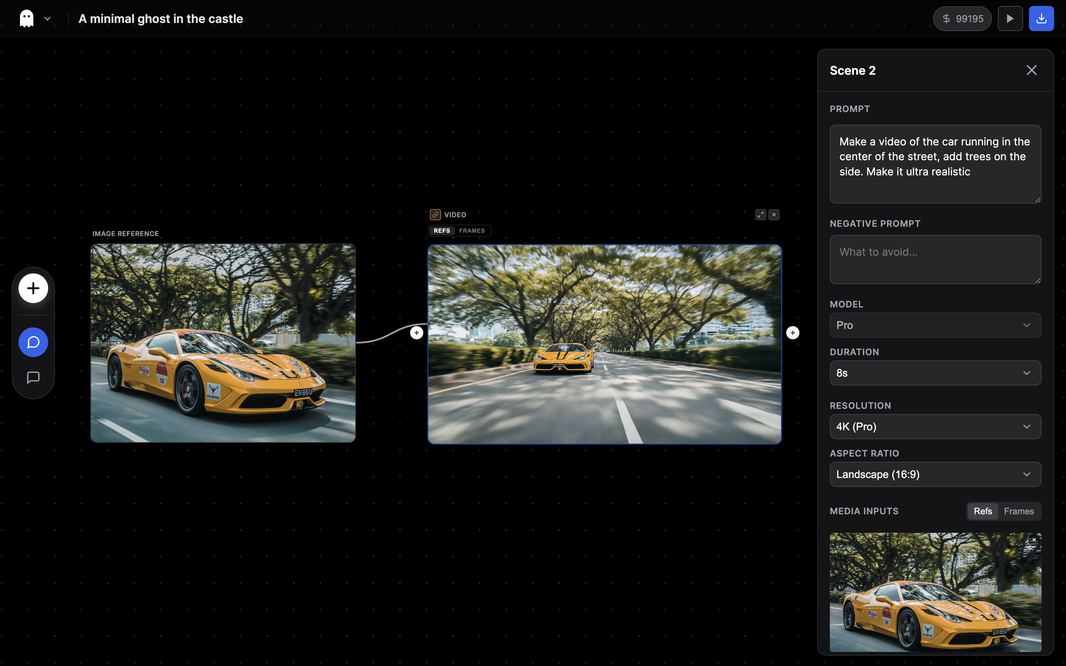
Task: Open the Duration dropdown showing 8s
Action: click(934, 373)
